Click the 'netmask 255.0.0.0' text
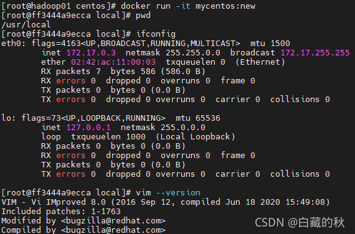 pos(163,128)
